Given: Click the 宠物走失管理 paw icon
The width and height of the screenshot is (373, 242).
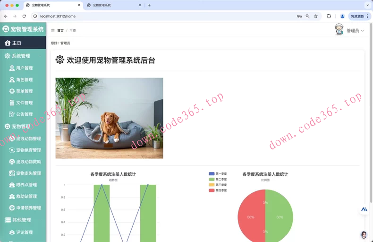Looking at the screenshot, I should [x=12, y=173].
